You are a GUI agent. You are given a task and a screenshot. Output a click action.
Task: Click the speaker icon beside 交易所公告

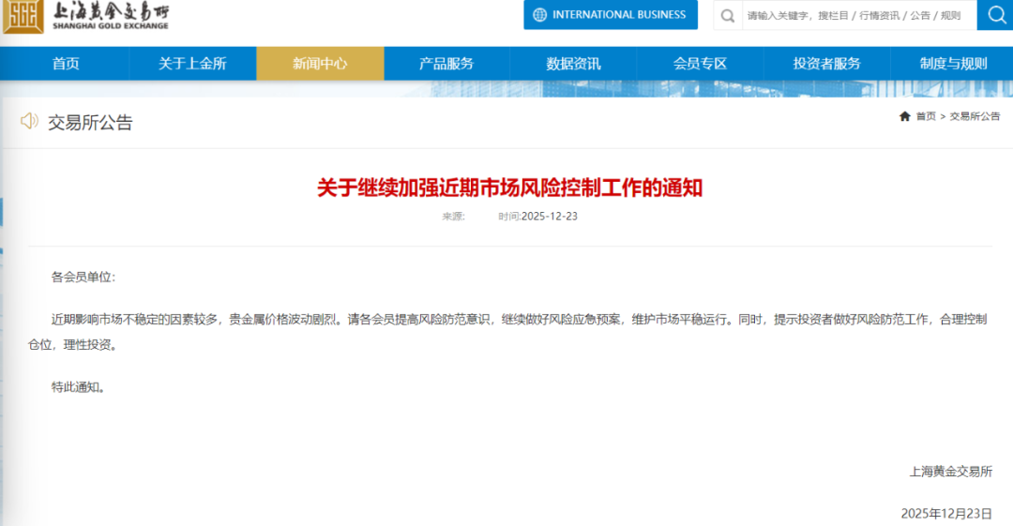[x=30, y=121]
